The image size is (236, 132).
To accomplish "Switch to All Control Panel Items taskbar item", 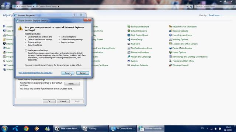I will pos(122,129).
